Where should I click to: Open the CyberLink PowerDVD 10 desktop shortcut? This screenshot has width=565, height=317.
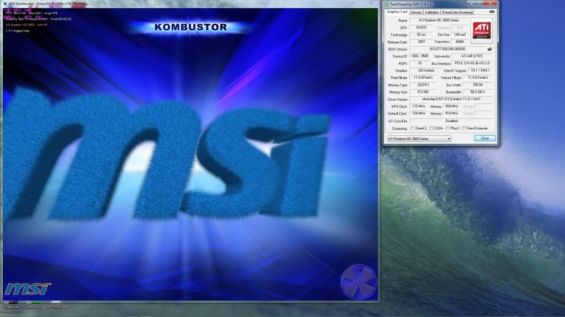tap(11, 309)
